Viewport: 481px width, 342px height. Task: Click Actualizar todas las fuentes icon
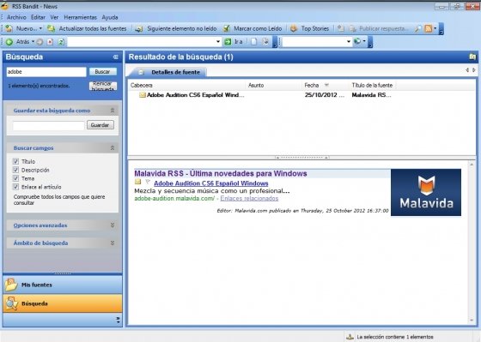(52, 28)
